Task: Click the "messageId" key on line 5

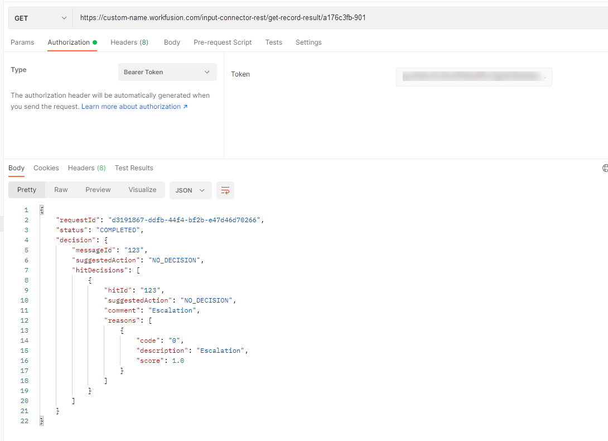Action: [94, 251]
